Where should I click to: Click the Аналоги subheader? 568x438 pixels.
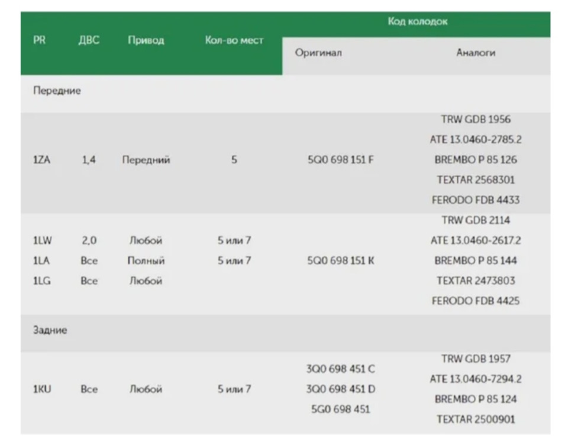coord(476,53)
